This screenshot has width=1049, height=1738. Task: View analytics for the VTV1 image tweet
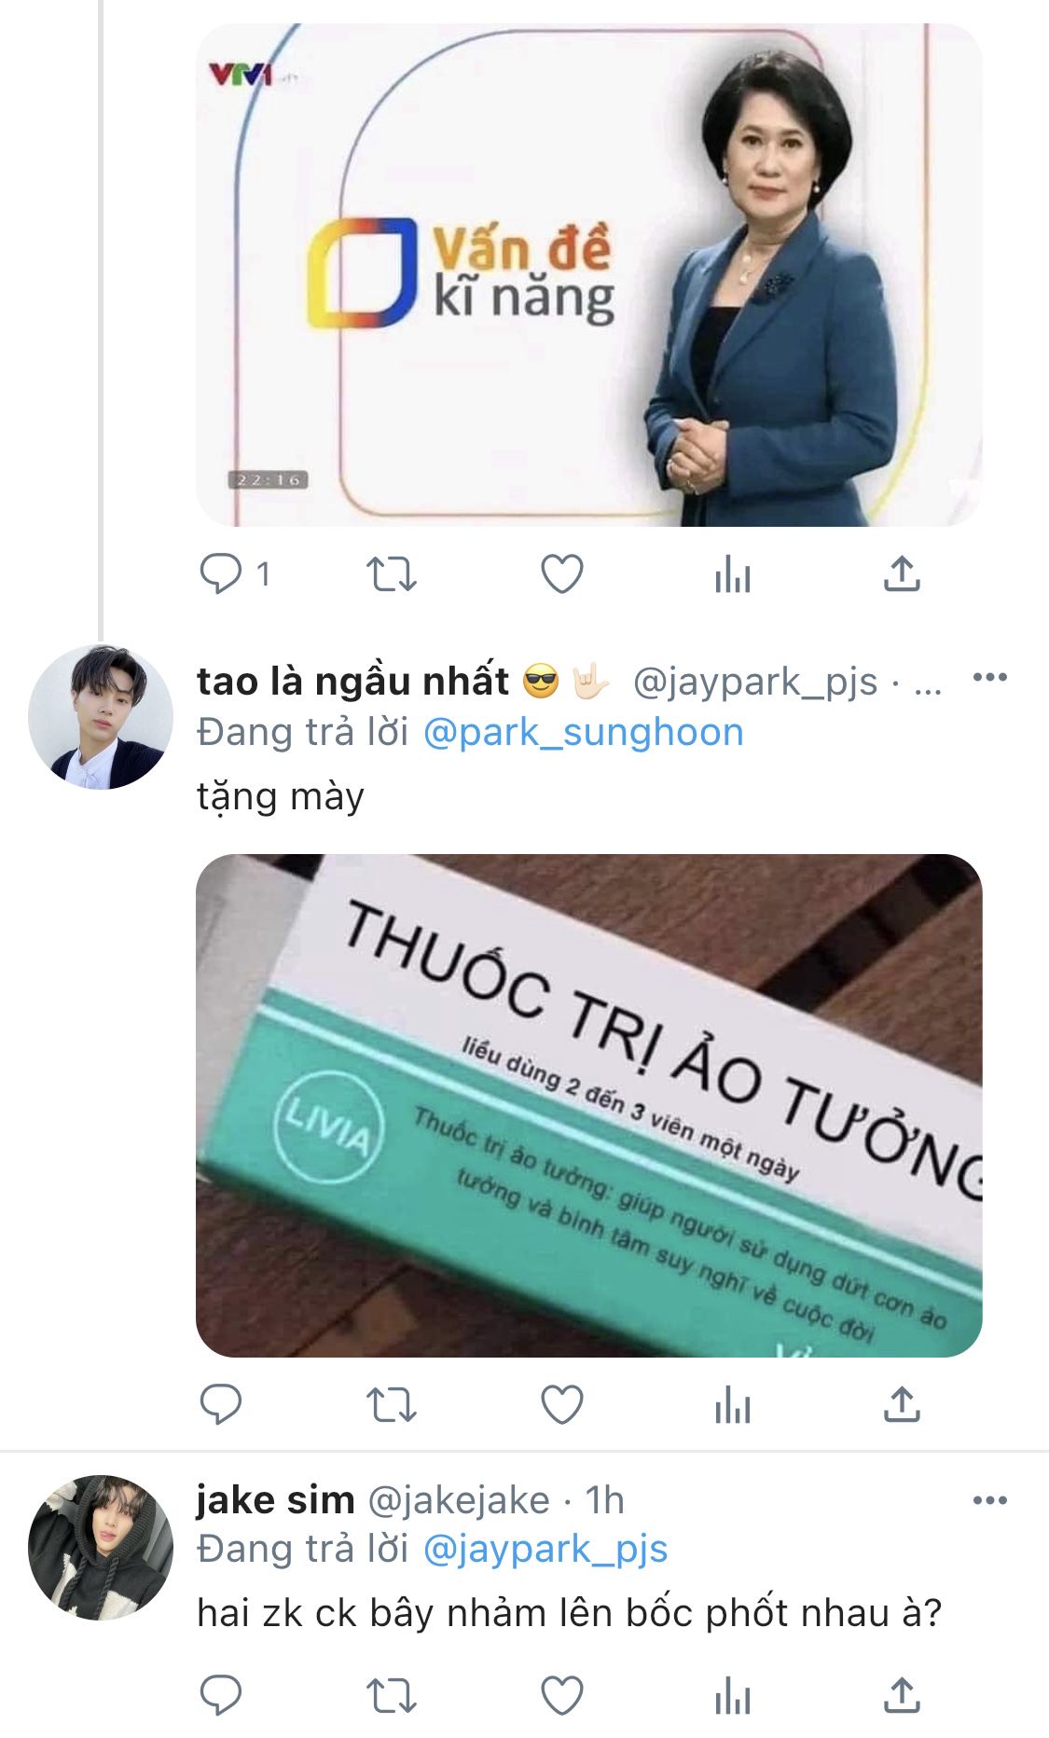733,574
